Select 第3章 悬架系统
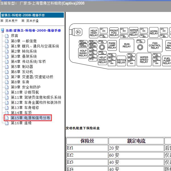 pos(24,56)
